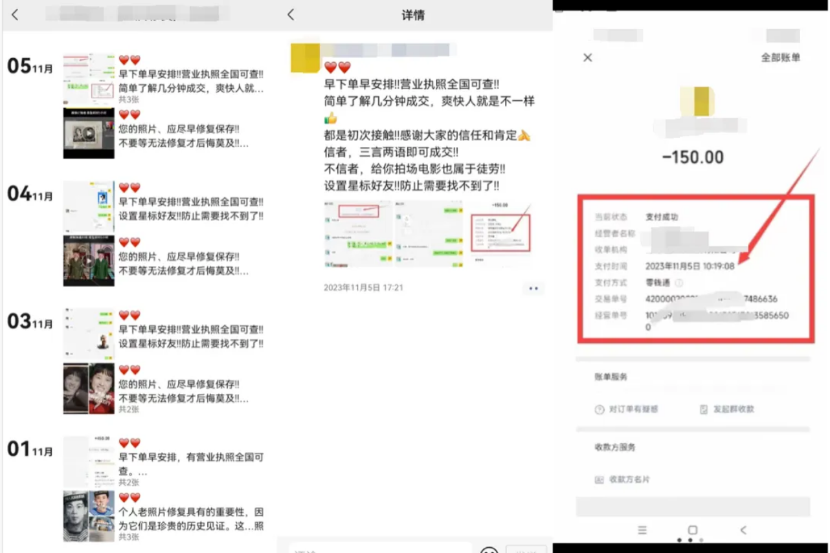Open middle chat screenshot thumbnail in post detail
830x553 pixels.
429,233
